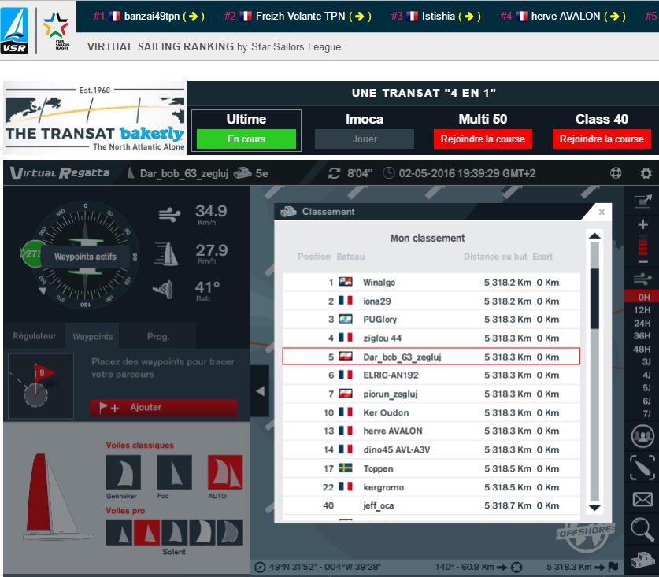Zoom out with the minus icon
The height and width of the screenshot is (577, 659).
(x=642, y=261)
